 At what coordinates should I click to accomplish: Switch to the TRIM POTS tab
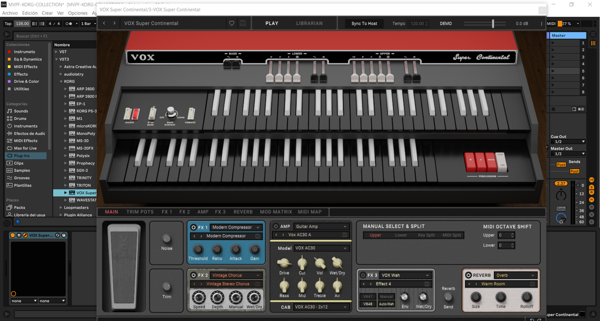point(140,212)
